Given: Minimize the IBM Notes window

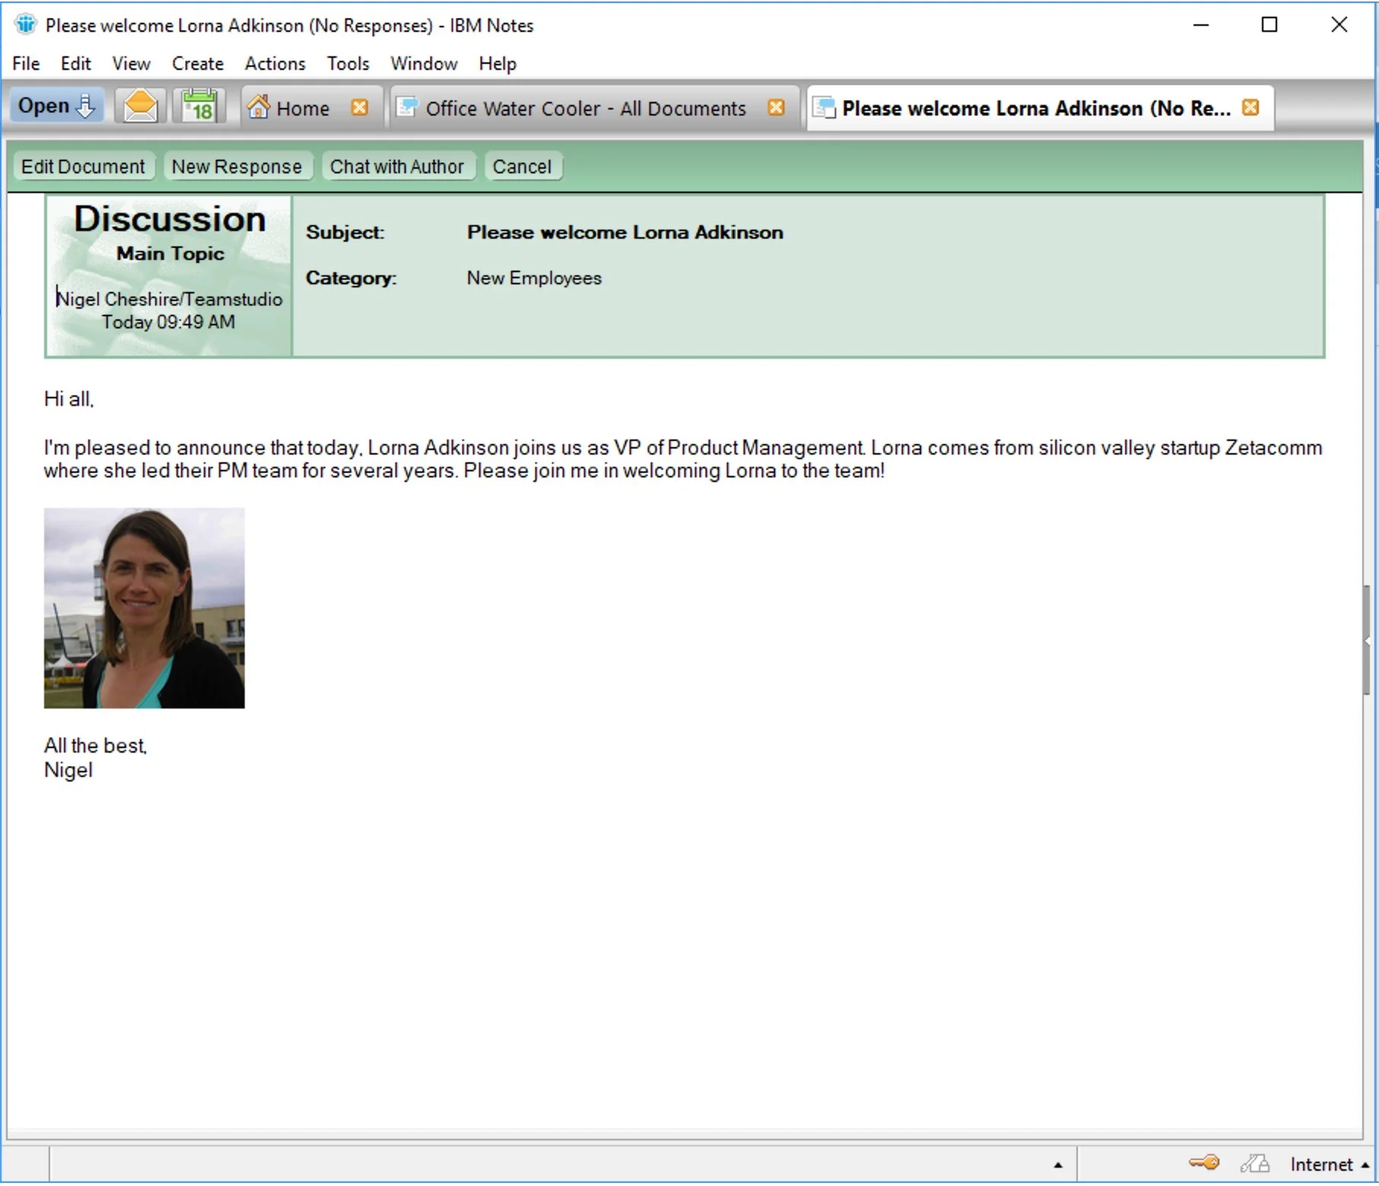Looking at the screenshot, I should tap(1201, 25).
